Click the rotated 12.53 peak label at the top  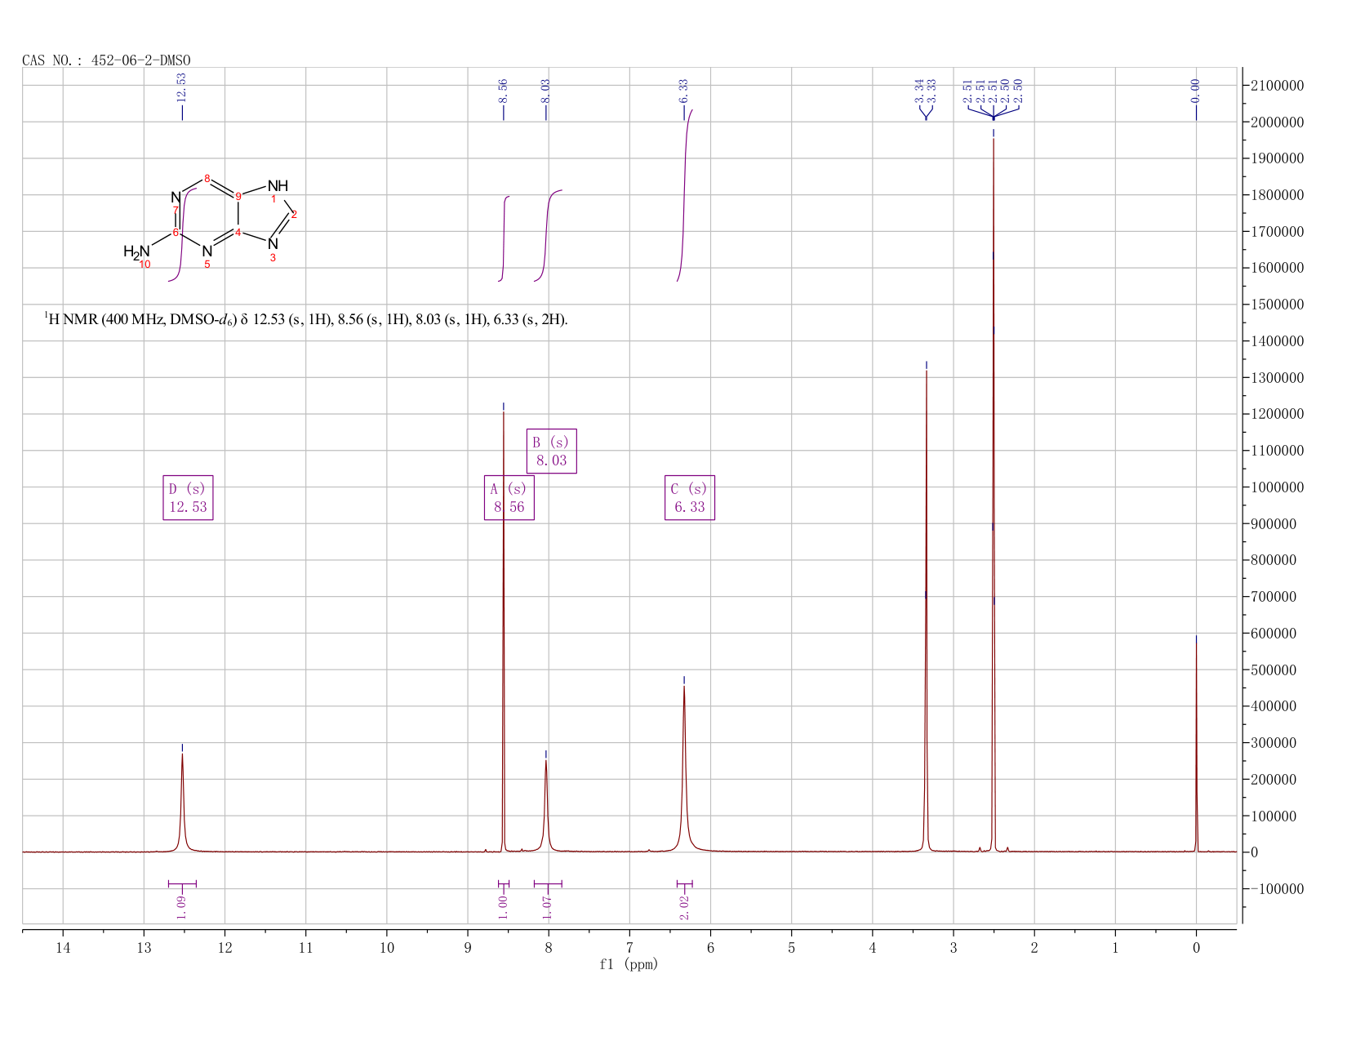[x=181, y=87]
